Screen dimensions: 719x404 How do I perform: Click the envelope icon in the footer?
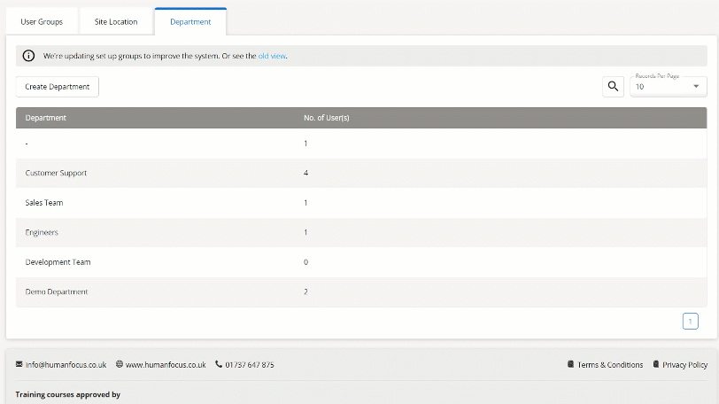pos(19,364)
